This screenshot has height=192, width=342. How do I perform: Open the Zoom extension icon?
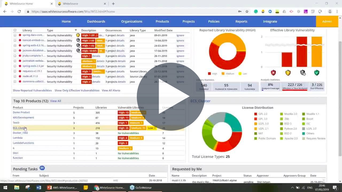coord(270,11)
